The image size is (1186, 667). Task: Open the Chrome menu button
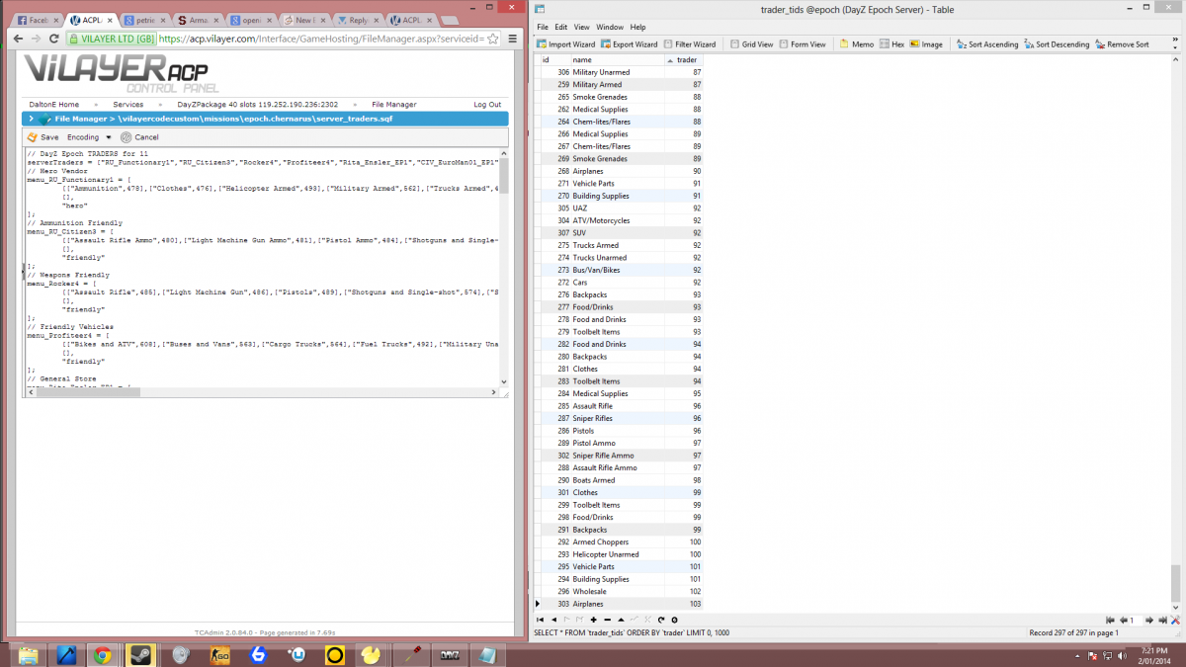tap(513, 39)
